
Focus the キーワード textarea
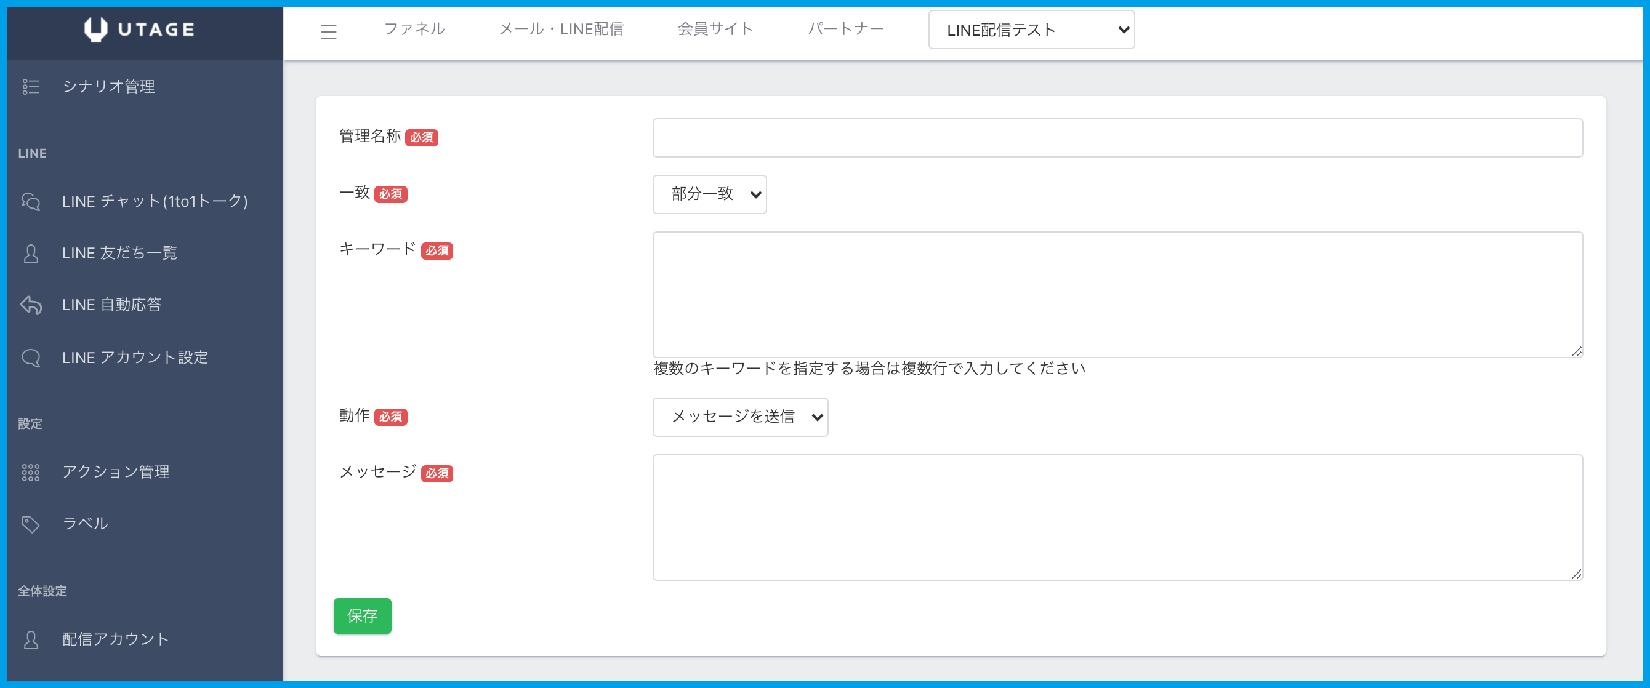click(x=1117, y=294)
